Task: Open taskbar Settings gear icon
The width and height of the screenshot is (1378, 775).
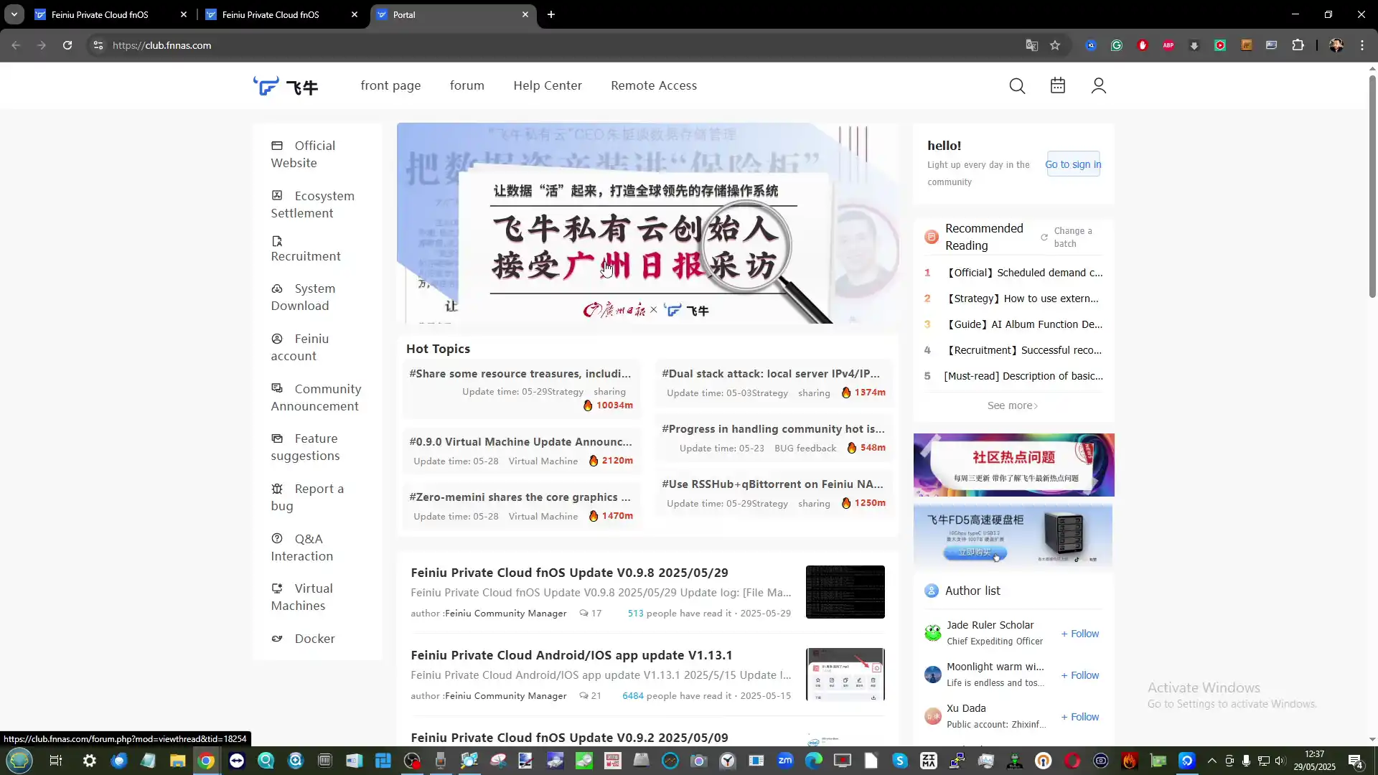Action: (90, 761)
